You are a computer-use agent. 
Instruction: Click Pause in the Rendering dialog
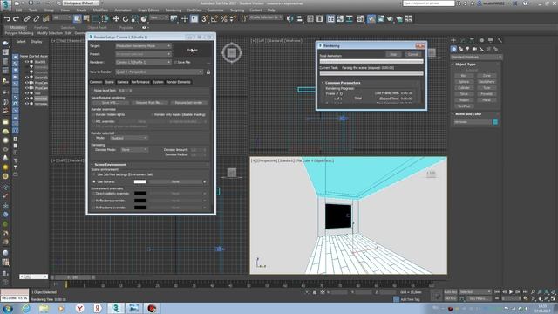[x=393, y=54]
